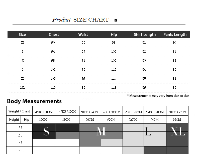Screen dimensions: 198x156
Task: Click the large L letter in light block
Action: click(148, 131)
